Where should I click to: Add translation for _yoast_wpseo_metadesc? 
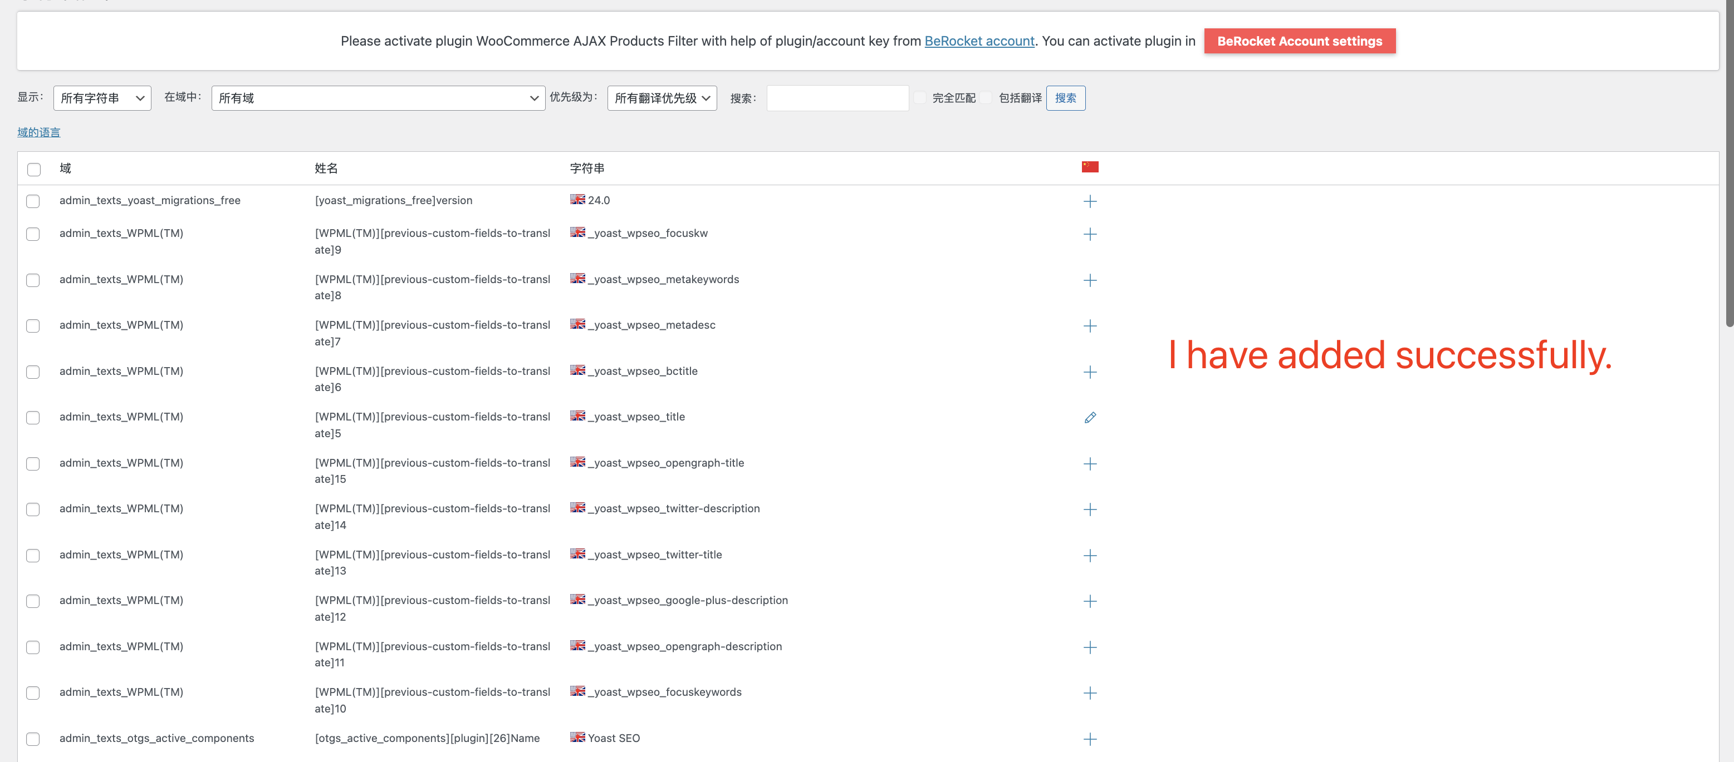tap(1090, 326)
